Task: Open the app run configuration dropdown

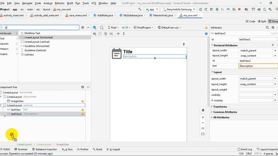Action: click(x=152, y=10)
